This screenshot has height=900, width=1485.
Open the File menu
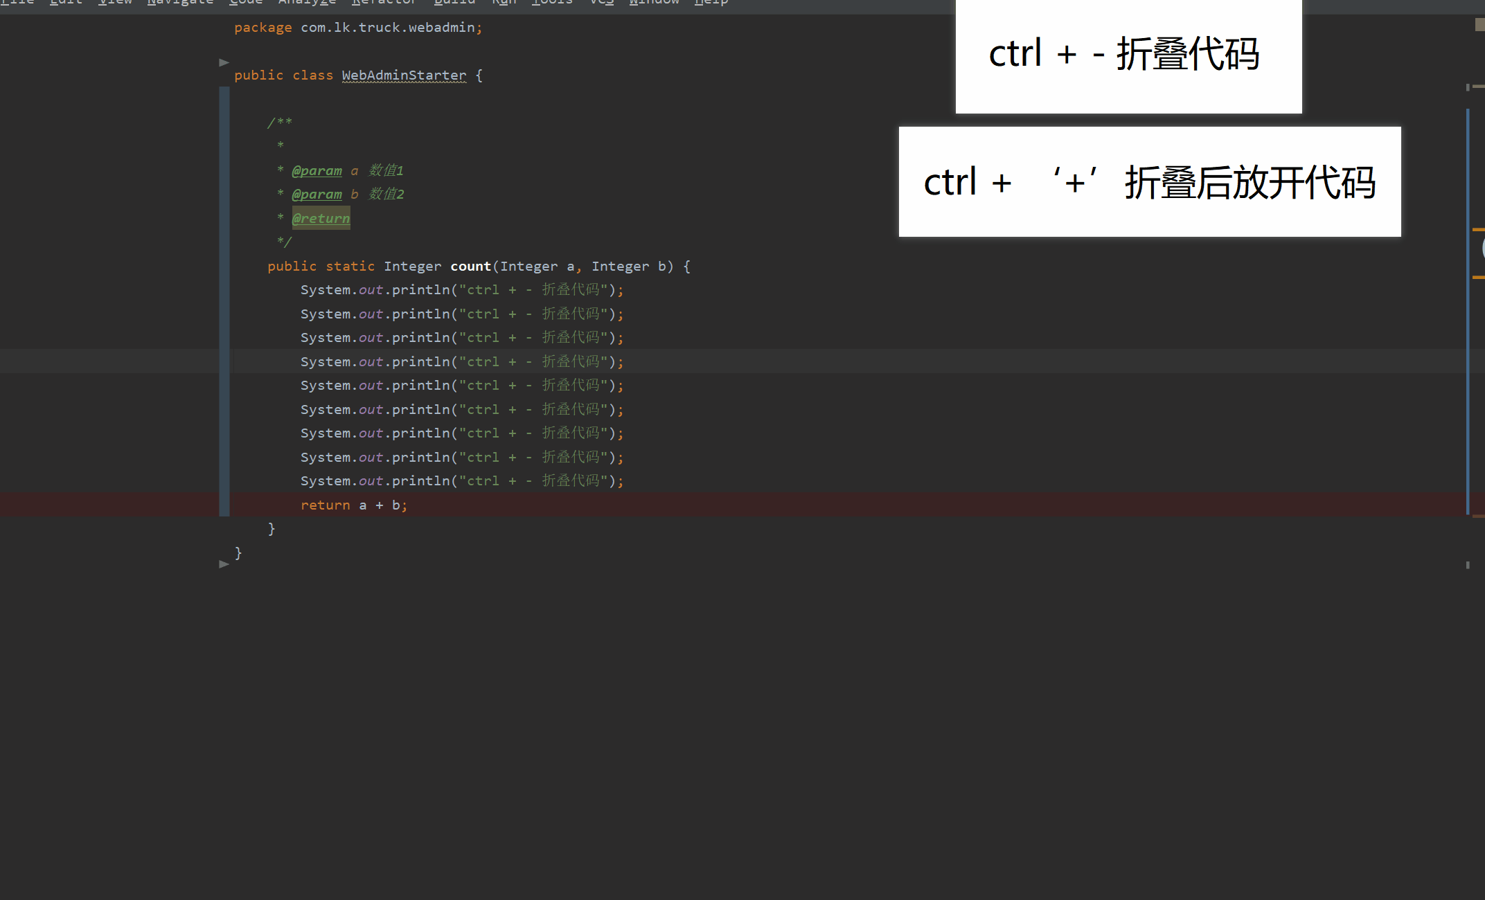(x=18, y=3)
